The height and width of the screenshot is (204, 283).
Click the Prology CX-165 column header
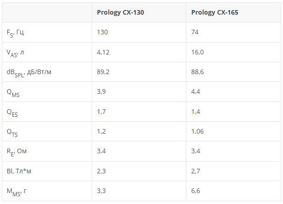tap(215, 12)
